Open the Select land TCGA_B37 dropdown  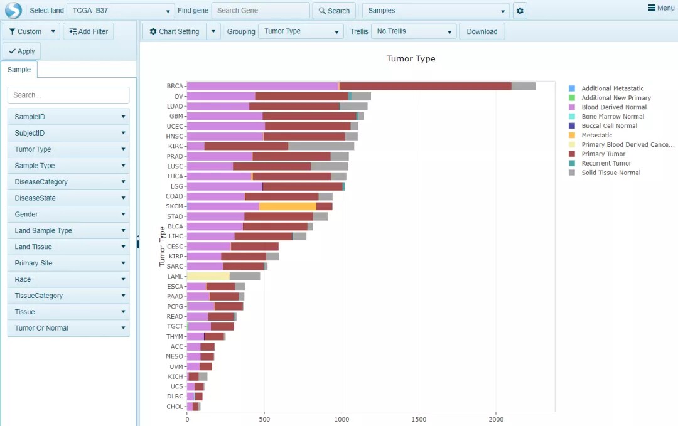121,11
